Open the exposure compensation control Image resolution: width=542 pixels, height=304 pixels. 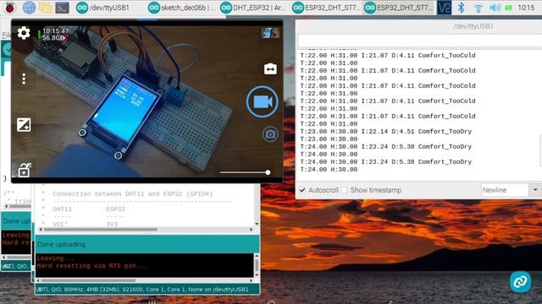[24, 124]
